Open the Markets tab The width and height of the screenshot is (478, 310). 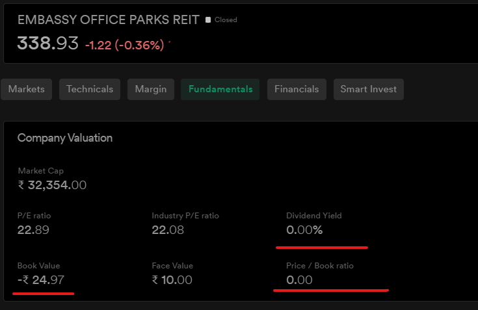pos(27,89)
